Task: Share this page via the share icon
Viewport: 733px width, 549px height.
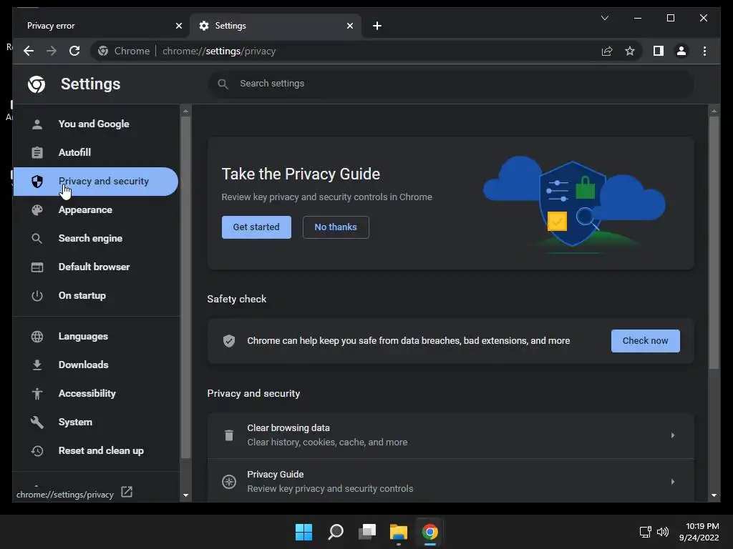Action: click(x=607, y=51)
